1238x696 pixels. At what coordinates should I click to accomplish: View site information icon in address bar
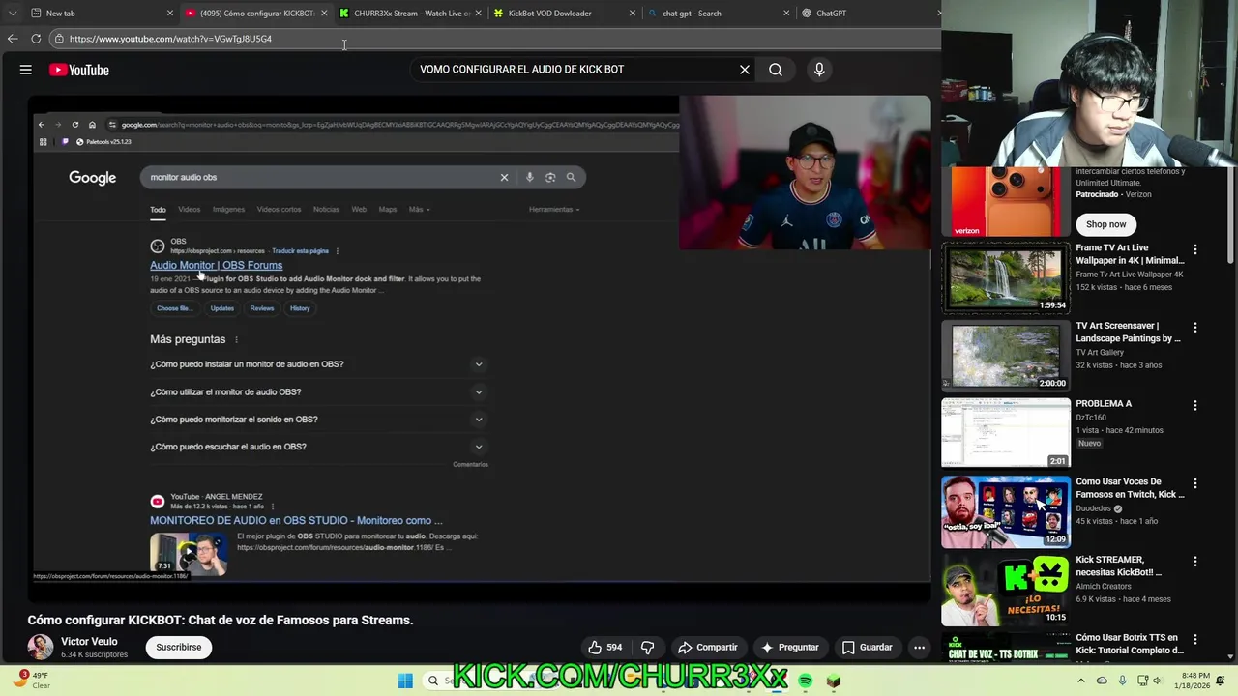tap(59, 39)
